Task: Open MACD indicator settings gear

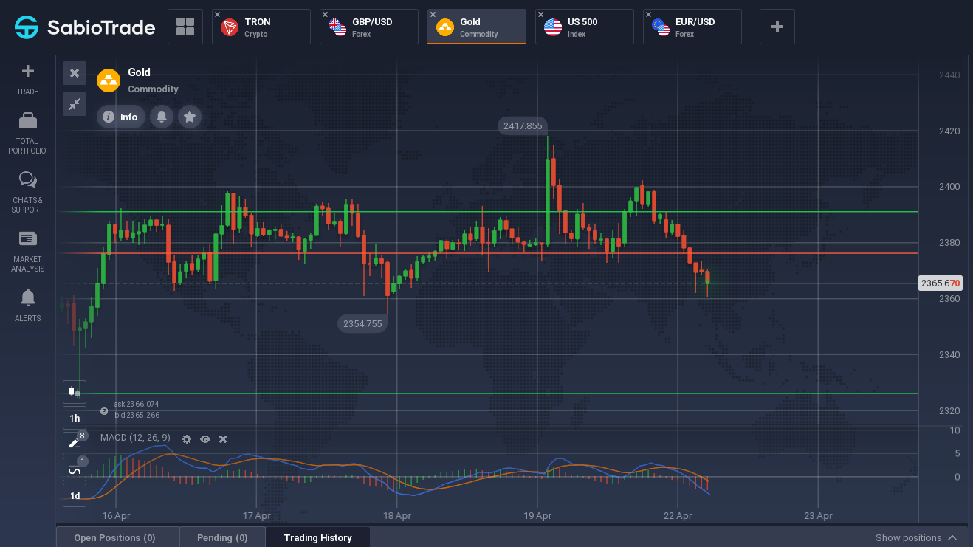Action: [187, 439]
